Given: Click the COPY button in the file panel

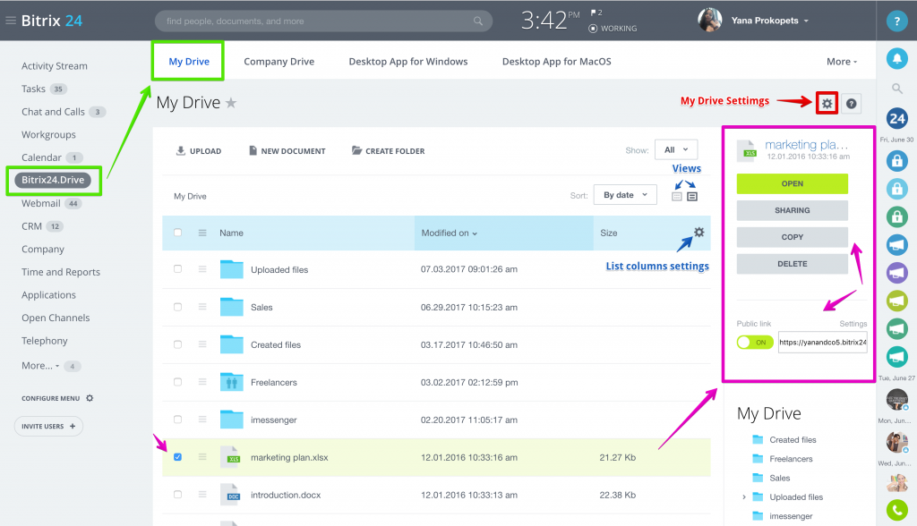Looking at the screenshot, I should point(792,237).
